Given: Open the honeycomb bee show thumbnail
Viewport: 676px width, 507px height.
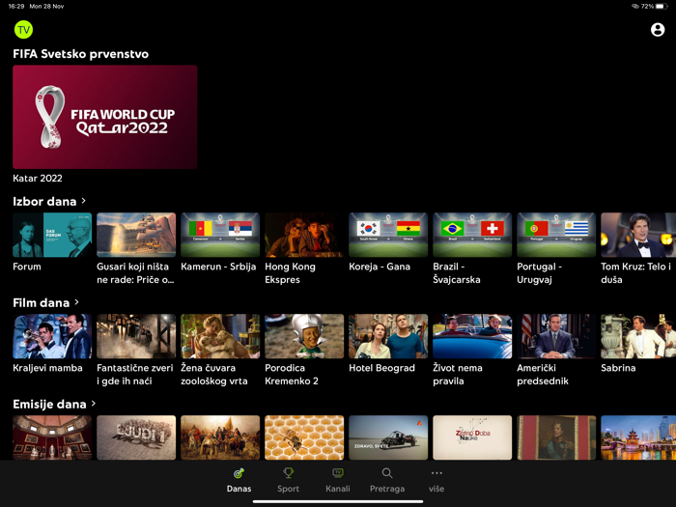Looking at the screenshot, I should point(304,437).
